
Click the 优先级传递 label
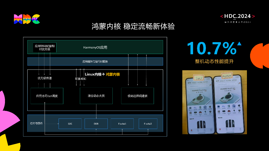point(45,78)
